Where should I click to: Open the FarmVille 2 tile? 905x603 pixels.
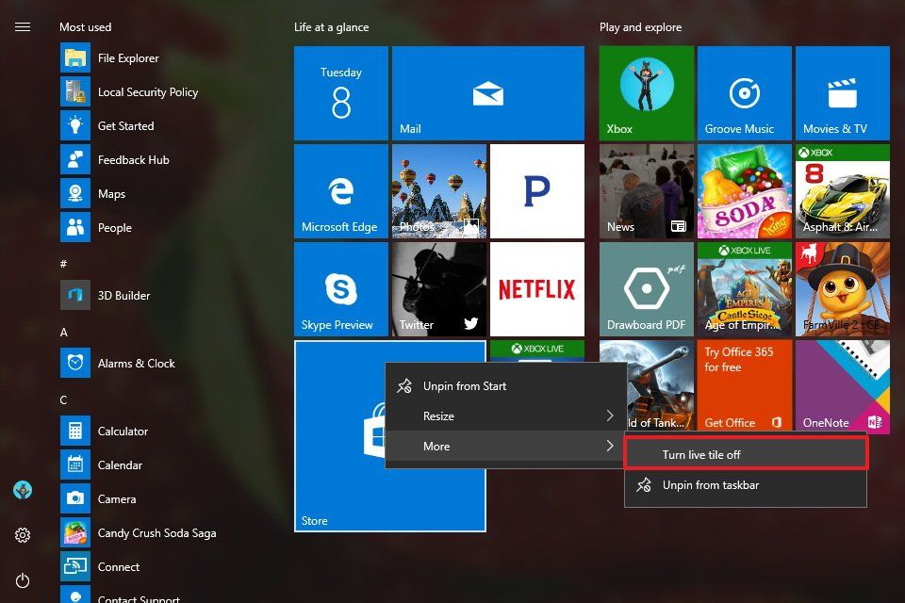pos(842,288)
